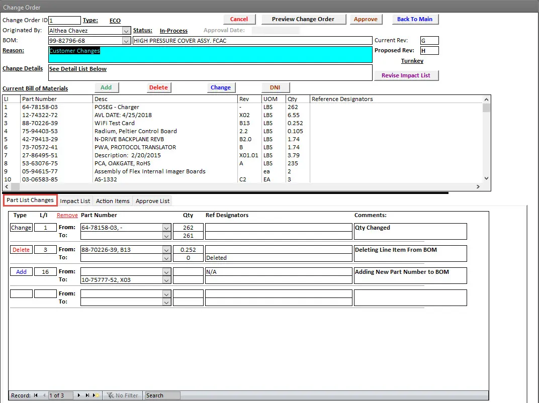This screenshot has width=539, height=403.
Task: Jump to the last record
Action: (x=87, y=395)
